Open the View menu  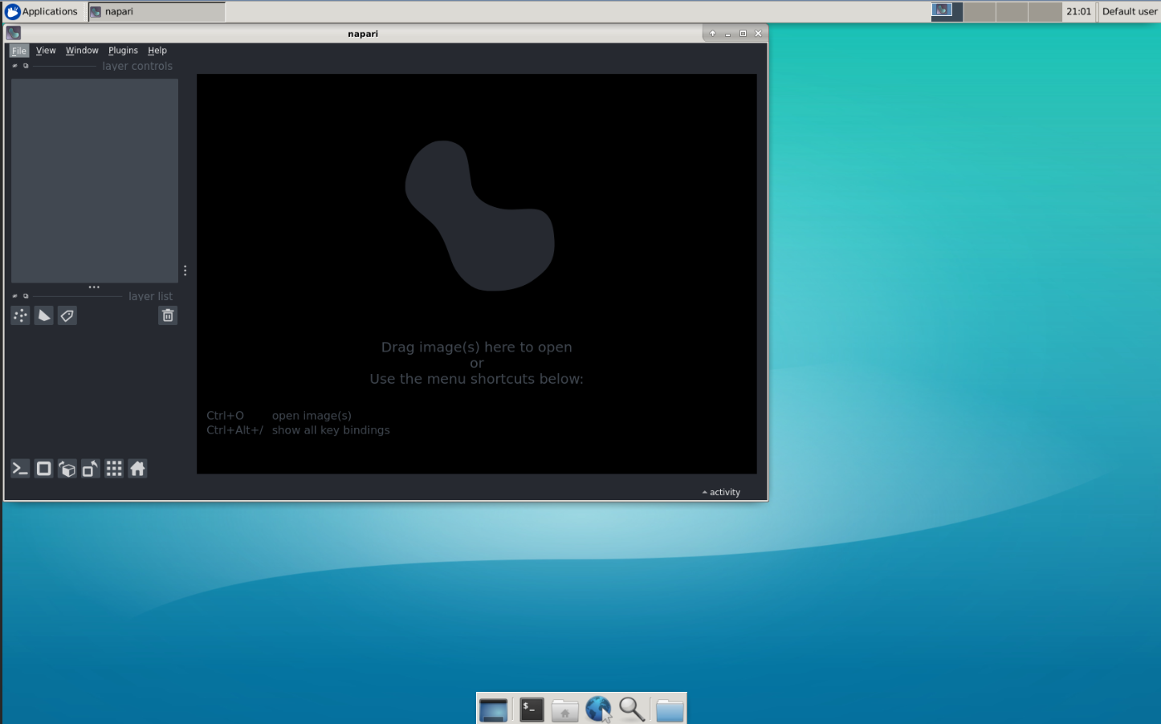coord(46,50)
